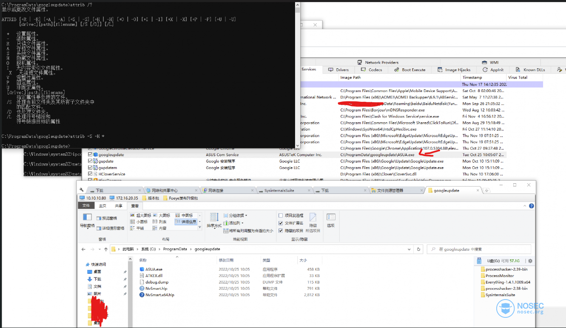Choose 内容 content layout
This screenshot has width=566, height=328.
(160, 228)
